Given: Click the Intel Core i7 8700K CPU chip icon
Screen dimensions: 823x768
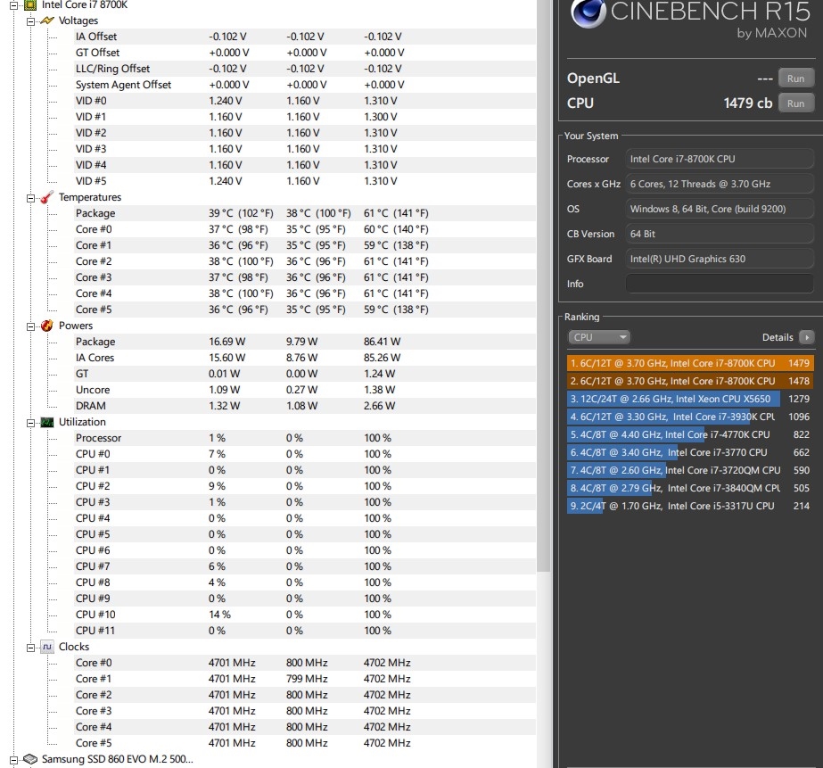Looking at the screenshot, I should 30,4.
